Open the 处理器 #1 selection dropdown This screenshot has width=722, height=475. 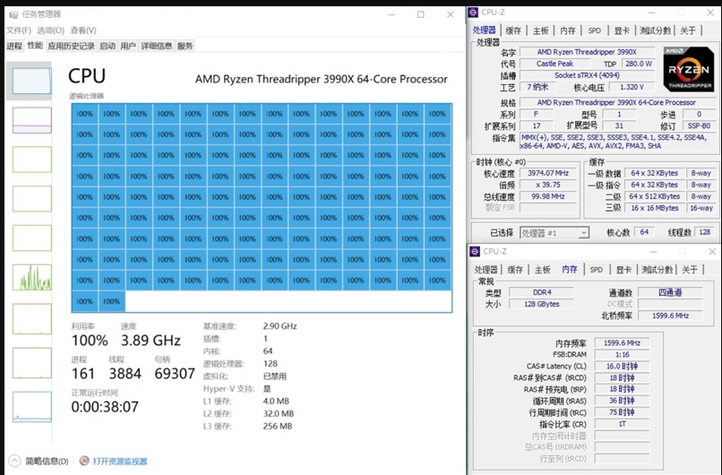click(x=554, y=232)
